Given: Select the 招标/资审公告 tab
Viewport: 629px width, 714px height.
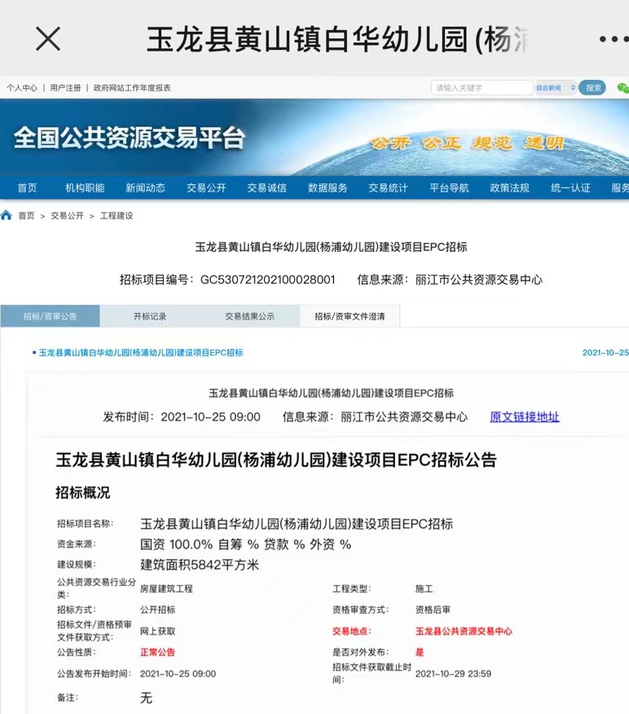Looking at the screenshot, I should pos(50,316).
